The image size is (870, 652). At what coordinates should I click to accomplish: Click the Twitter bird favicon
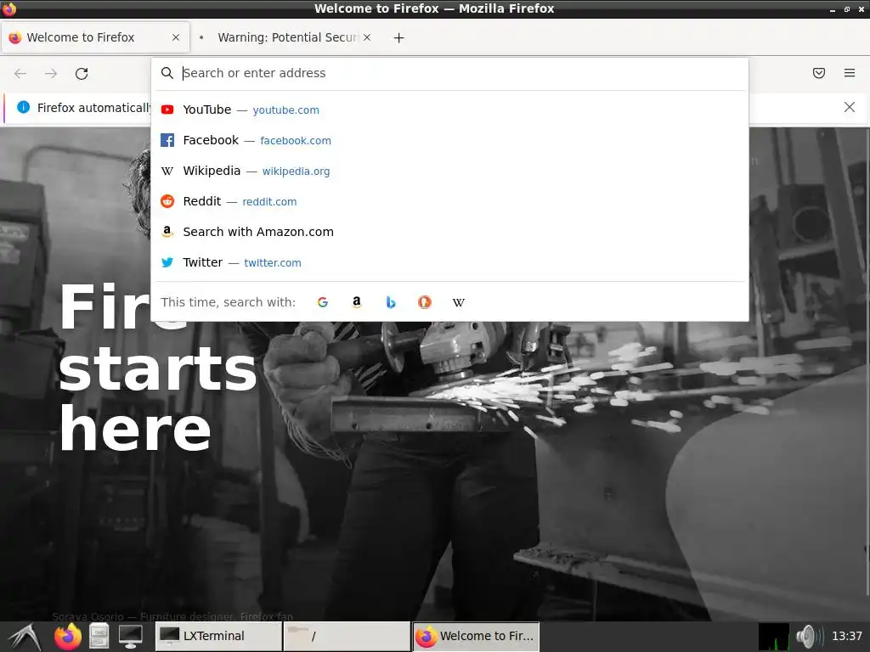167,262
